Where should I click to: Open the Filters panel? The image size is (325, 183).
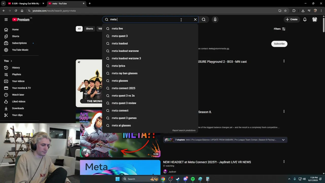(280, 29)
